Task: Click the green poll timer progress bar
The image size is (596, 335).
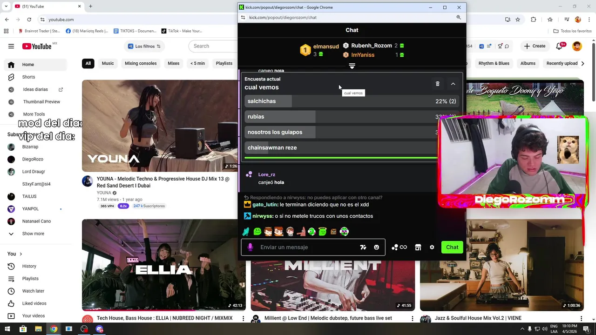Action: tap(341, 158)
